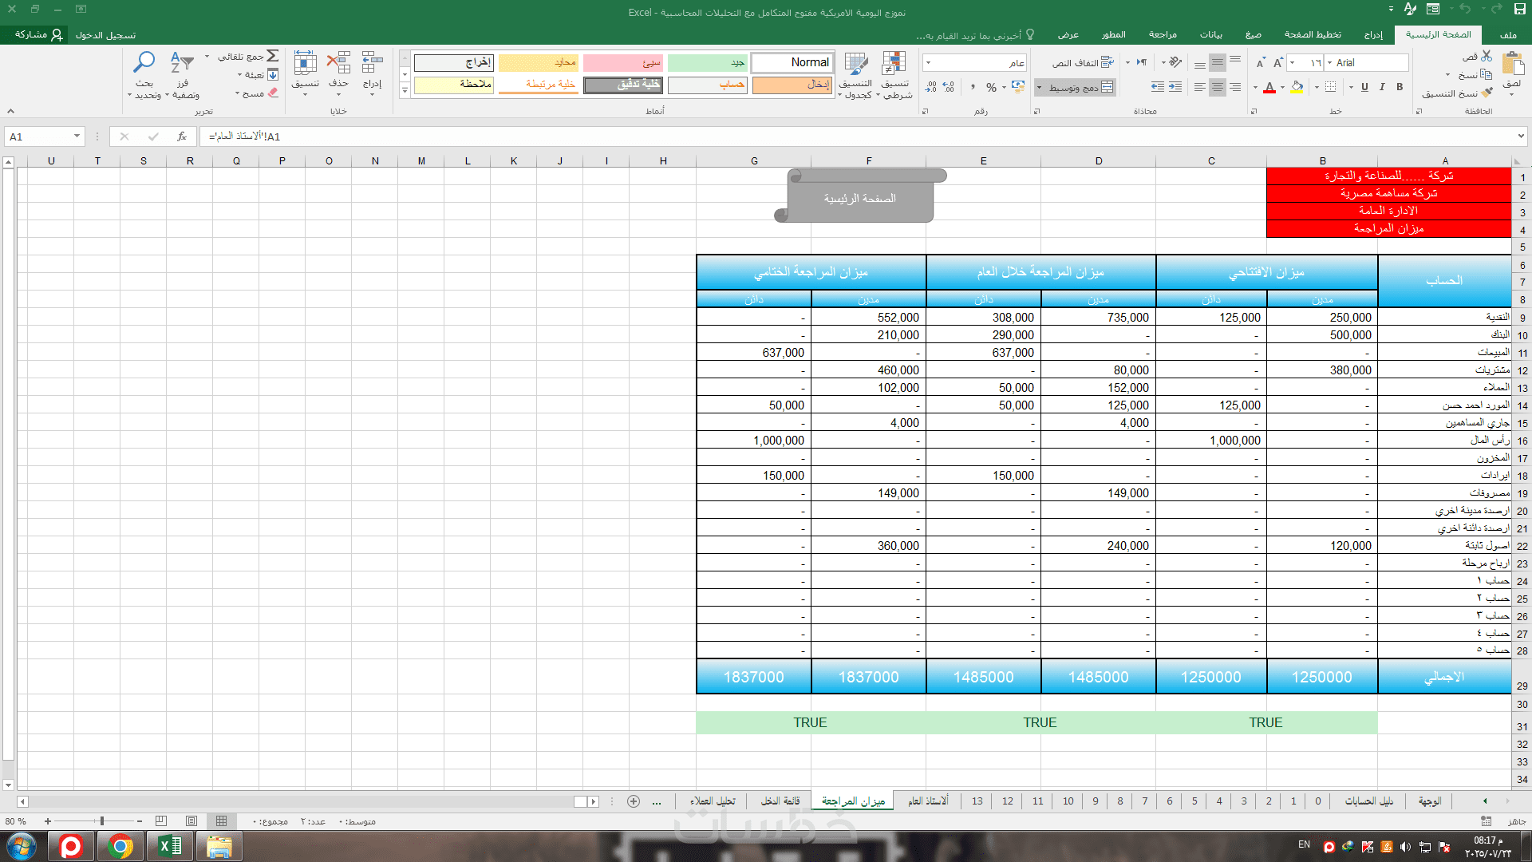1532x862 pixels.
Task: Click the insert function fx icon
Action: [182, 136]
